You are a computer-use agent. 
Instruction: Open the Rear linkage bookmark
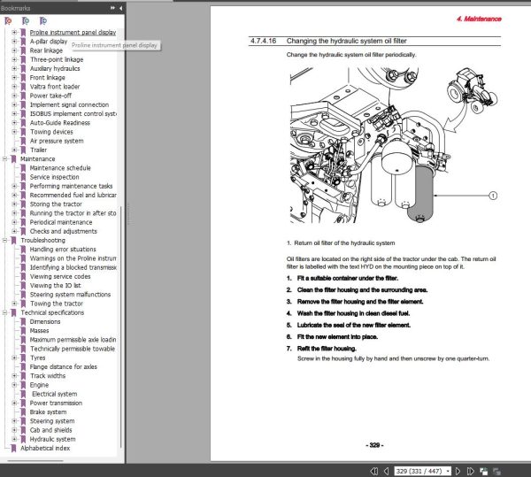[46, 50]
